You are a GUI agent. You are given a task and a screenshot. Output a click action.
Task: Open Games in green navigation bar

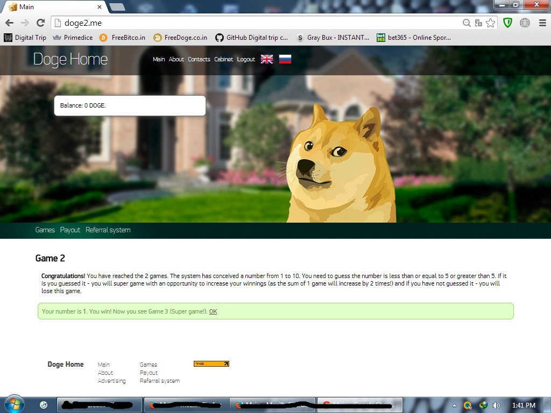tap(45, 230)
